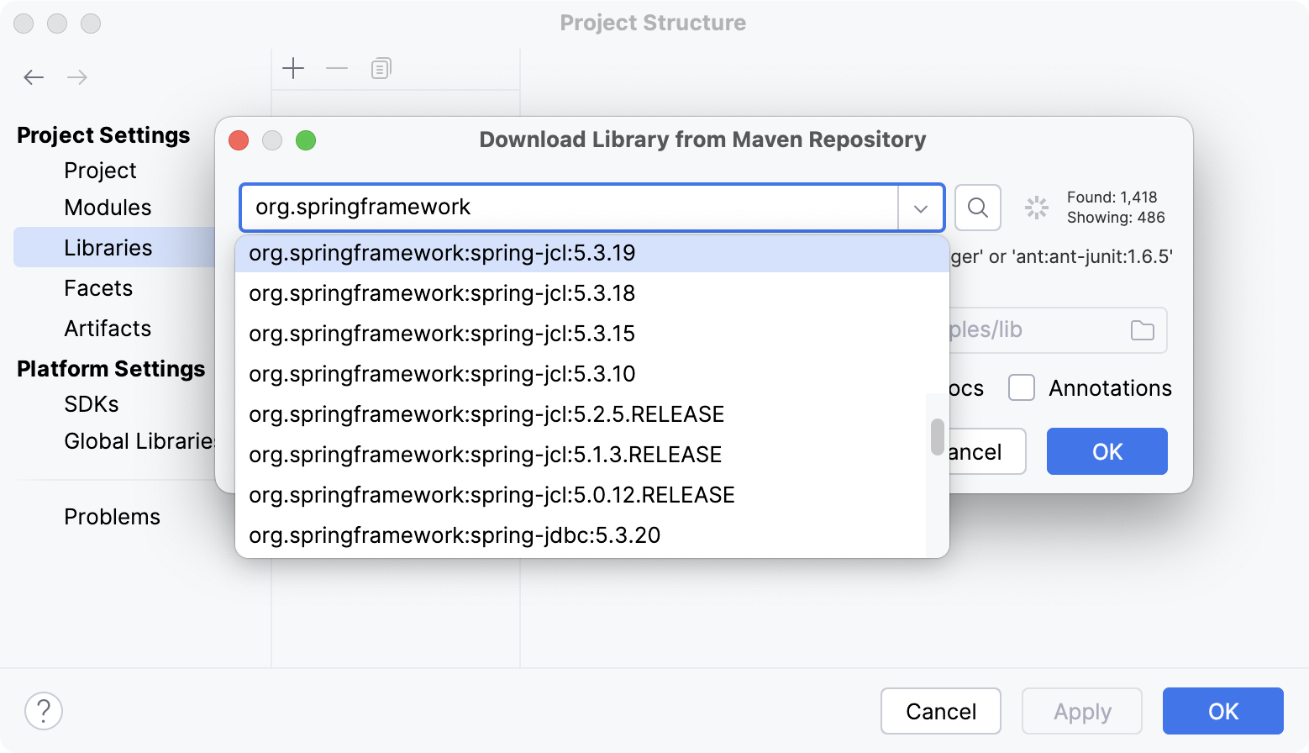Screen dimensions: 1309x753
Task: Cancel the Project Structure dialog
Action: (940, 711)
